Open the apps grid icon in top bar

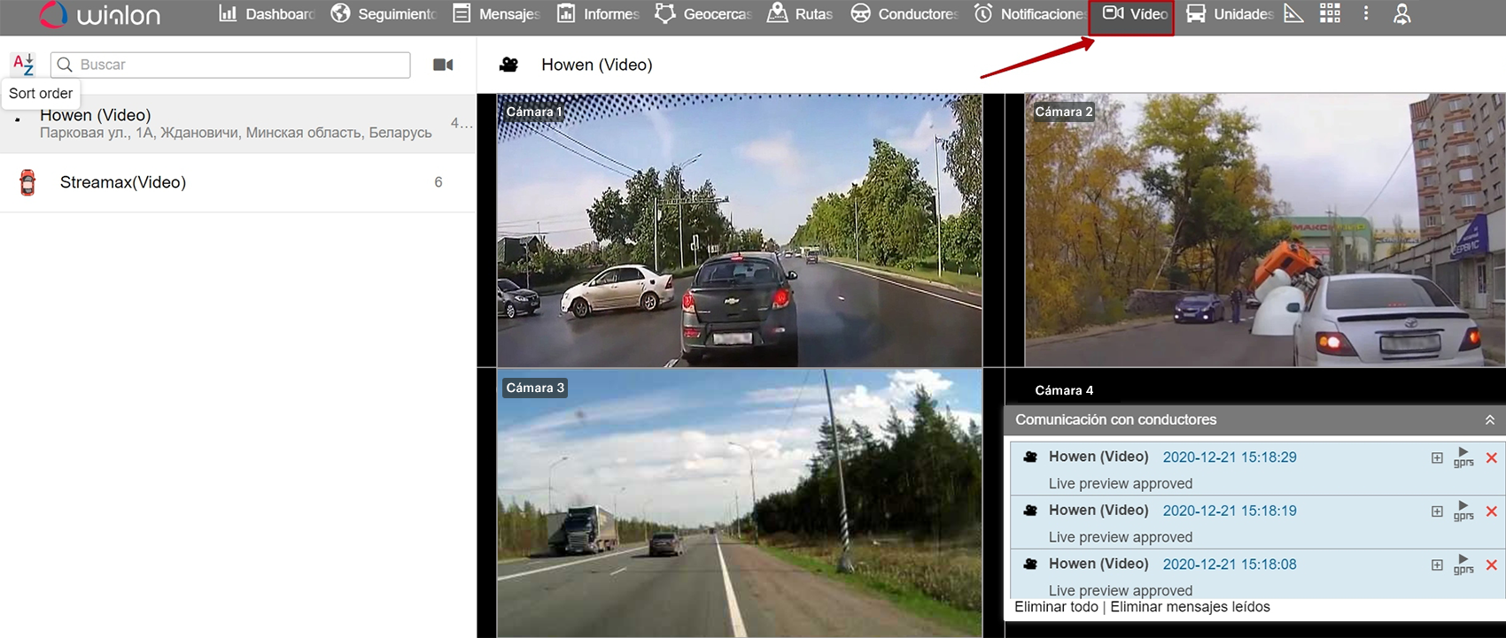(x=1330, y=13)
